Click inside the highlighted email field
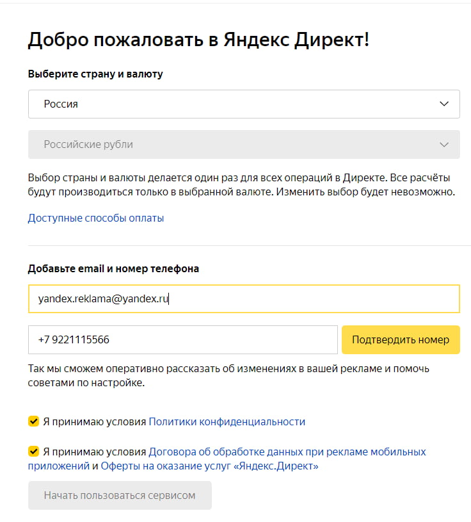This screenshot has height=522, width=471. (243, 298)
